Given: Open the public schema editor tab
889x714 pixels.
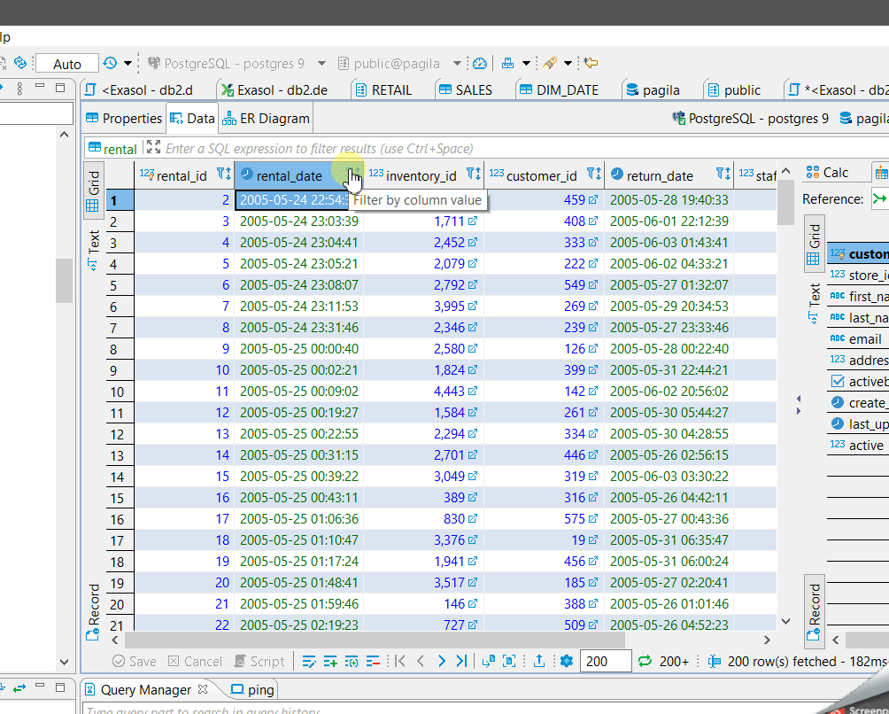Looking at the screenshot, I should click(x=734, y=90).
